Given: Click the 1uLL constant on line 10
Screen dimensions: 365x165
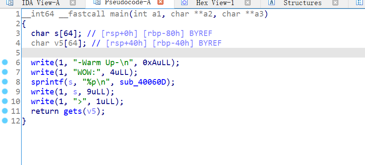Looking at the screenshot, I should (105, 102).
